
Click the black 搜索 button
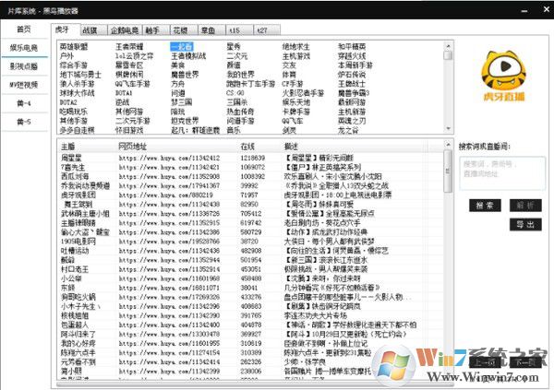coord(485,206)
